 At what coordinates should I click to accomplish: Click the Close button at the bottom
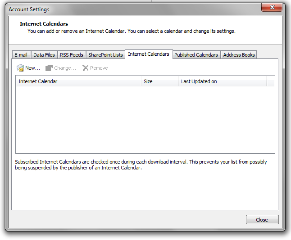262,220
